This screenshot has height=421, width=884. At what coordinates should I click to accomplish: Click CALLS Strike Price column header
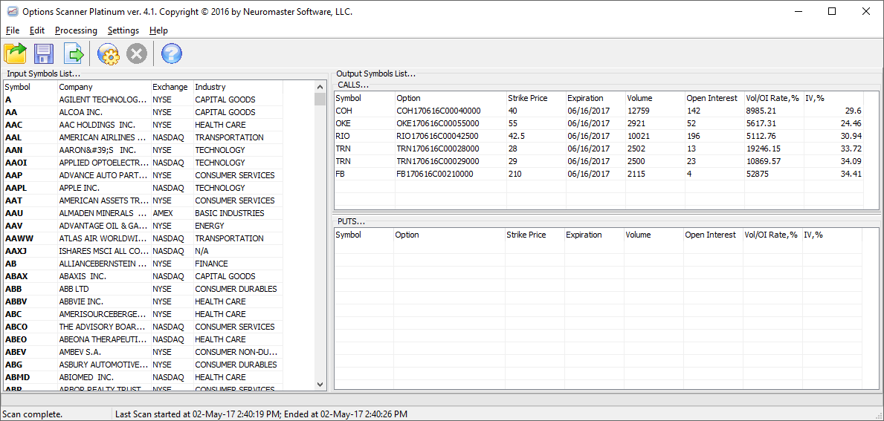(x=535, y=98)
